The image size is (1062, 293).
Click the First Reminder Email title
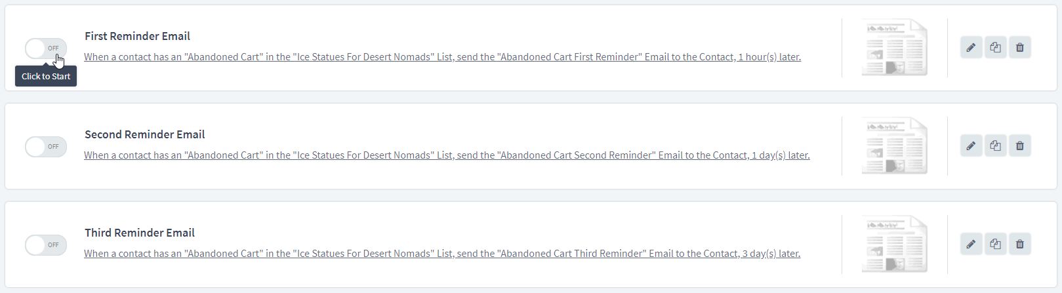(x=137, y=36)
